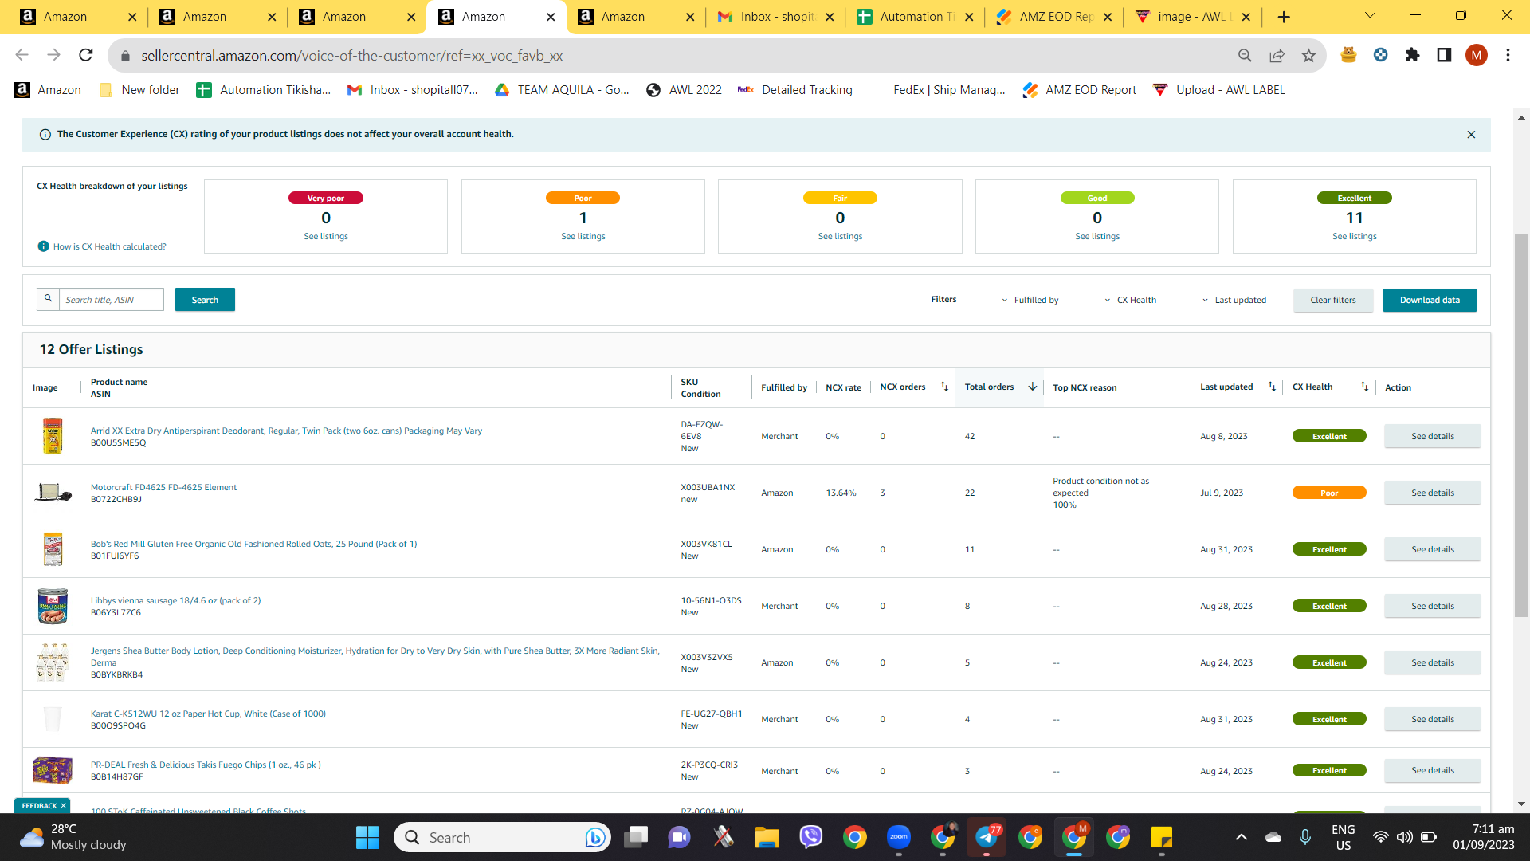This screenshot has width=1530, height=861.
Task: Click the Poor CX Health badge for Motorcraft
Action: (x=1329, y=493)
